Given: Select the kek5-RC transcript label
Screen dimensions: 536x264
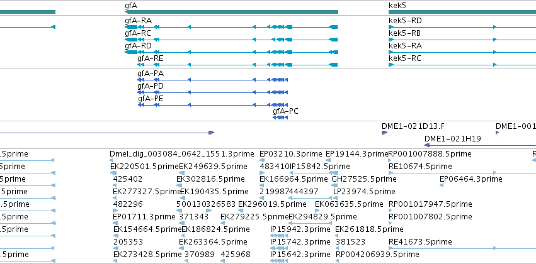Looking at the screenshot, I should 405,58.
